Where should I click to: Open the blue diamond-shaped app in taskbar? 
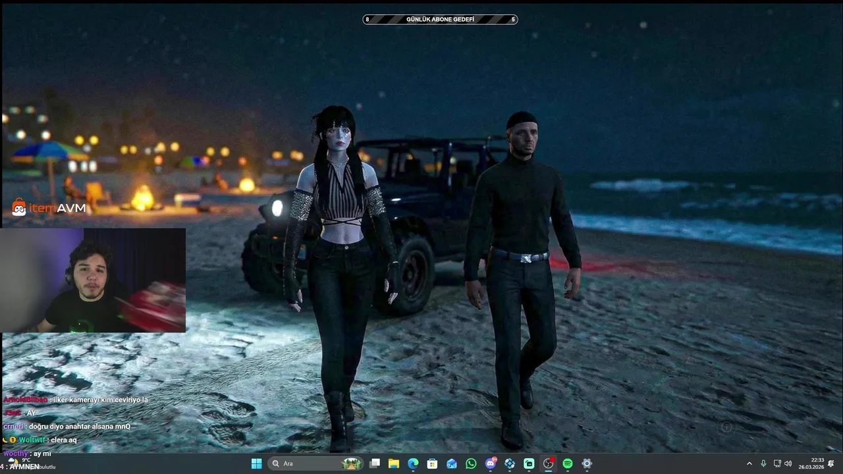coord(510,463)
